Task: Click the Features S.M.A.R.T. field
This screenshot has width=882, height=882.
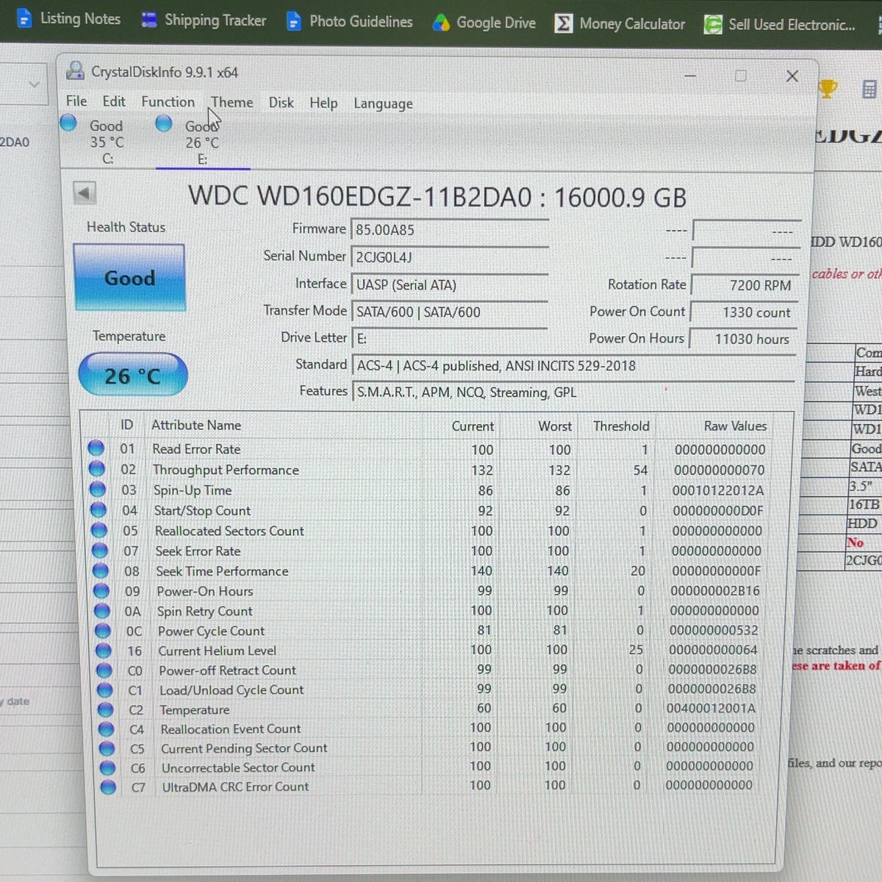Action: [x=573, y=392]
